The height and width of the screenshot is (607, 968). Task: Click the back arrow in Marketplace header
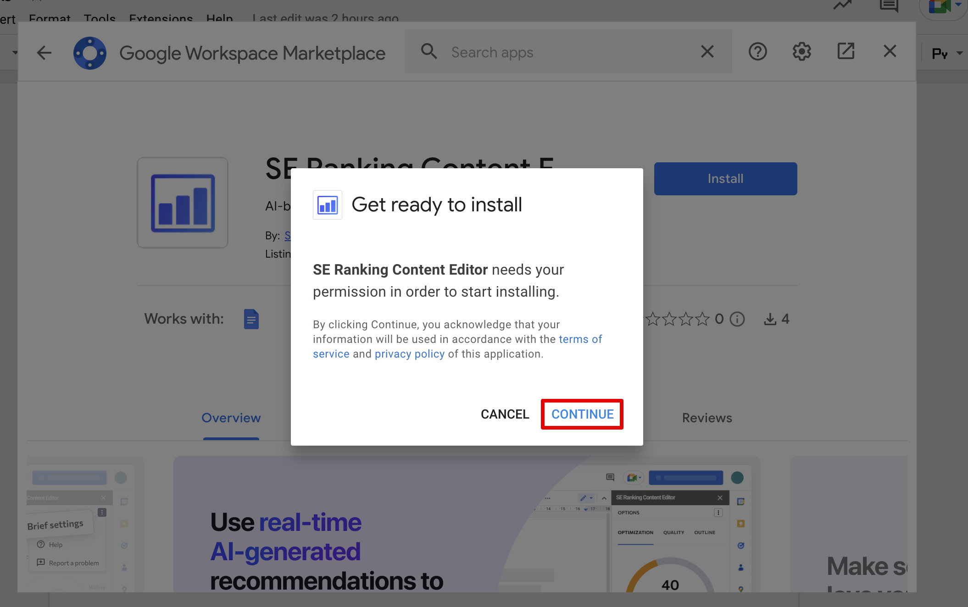point(44,53)
